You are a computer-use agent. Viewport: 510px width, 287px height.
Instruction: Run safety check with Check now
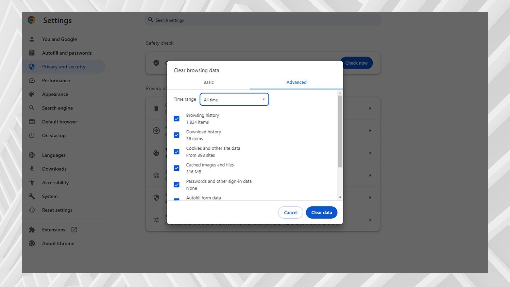pos(356,63)
